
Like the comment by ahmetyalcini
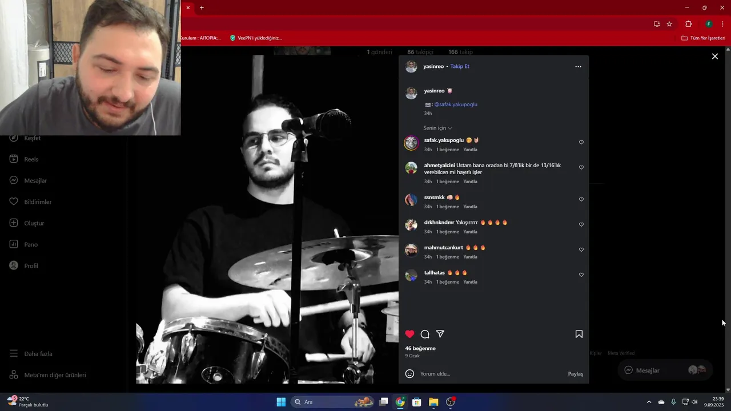tap(581, 167)
